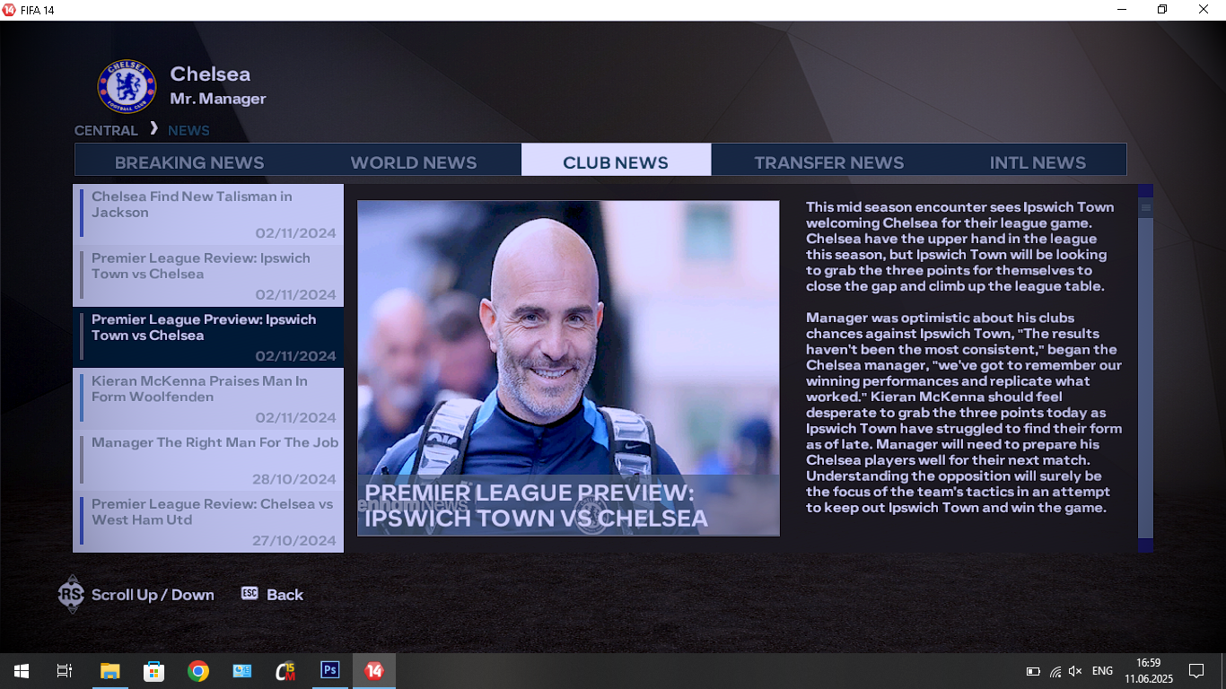
Task: Open Google Chrome from the taskbar
Action: click(197, 671)
